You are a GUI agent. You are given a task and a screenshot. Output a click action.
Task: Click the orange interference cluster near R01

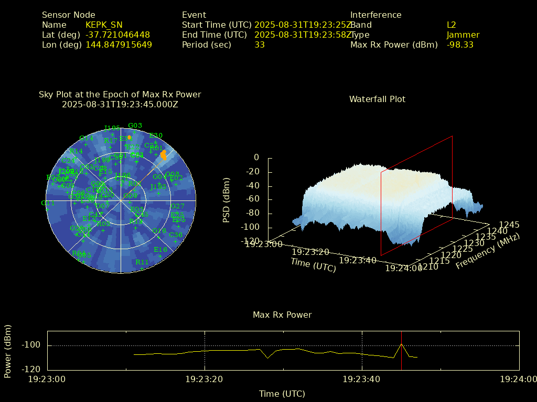point(163,154)
